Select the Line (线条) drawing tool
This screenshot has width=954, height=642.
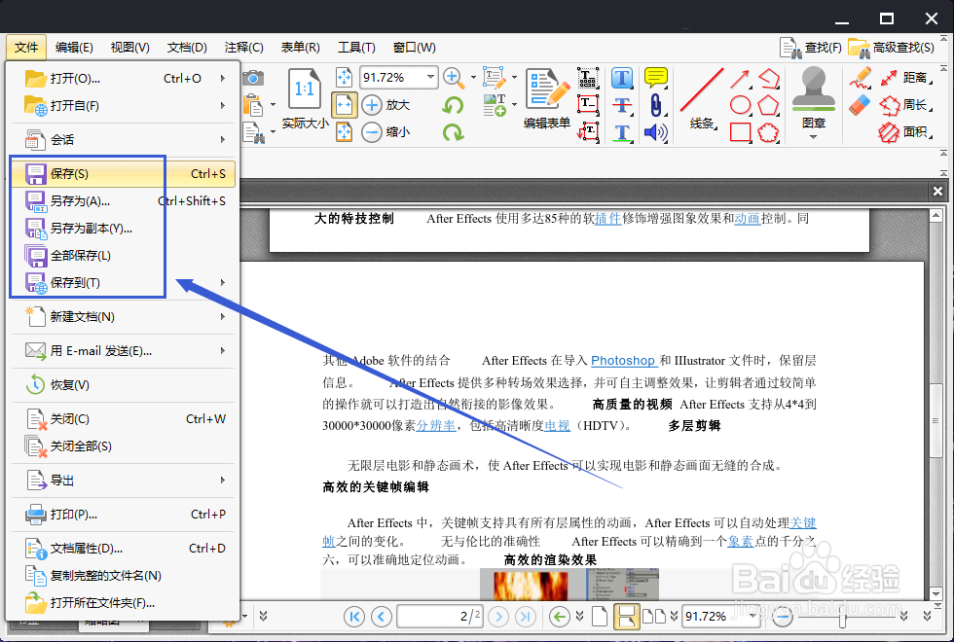point(702,99)
